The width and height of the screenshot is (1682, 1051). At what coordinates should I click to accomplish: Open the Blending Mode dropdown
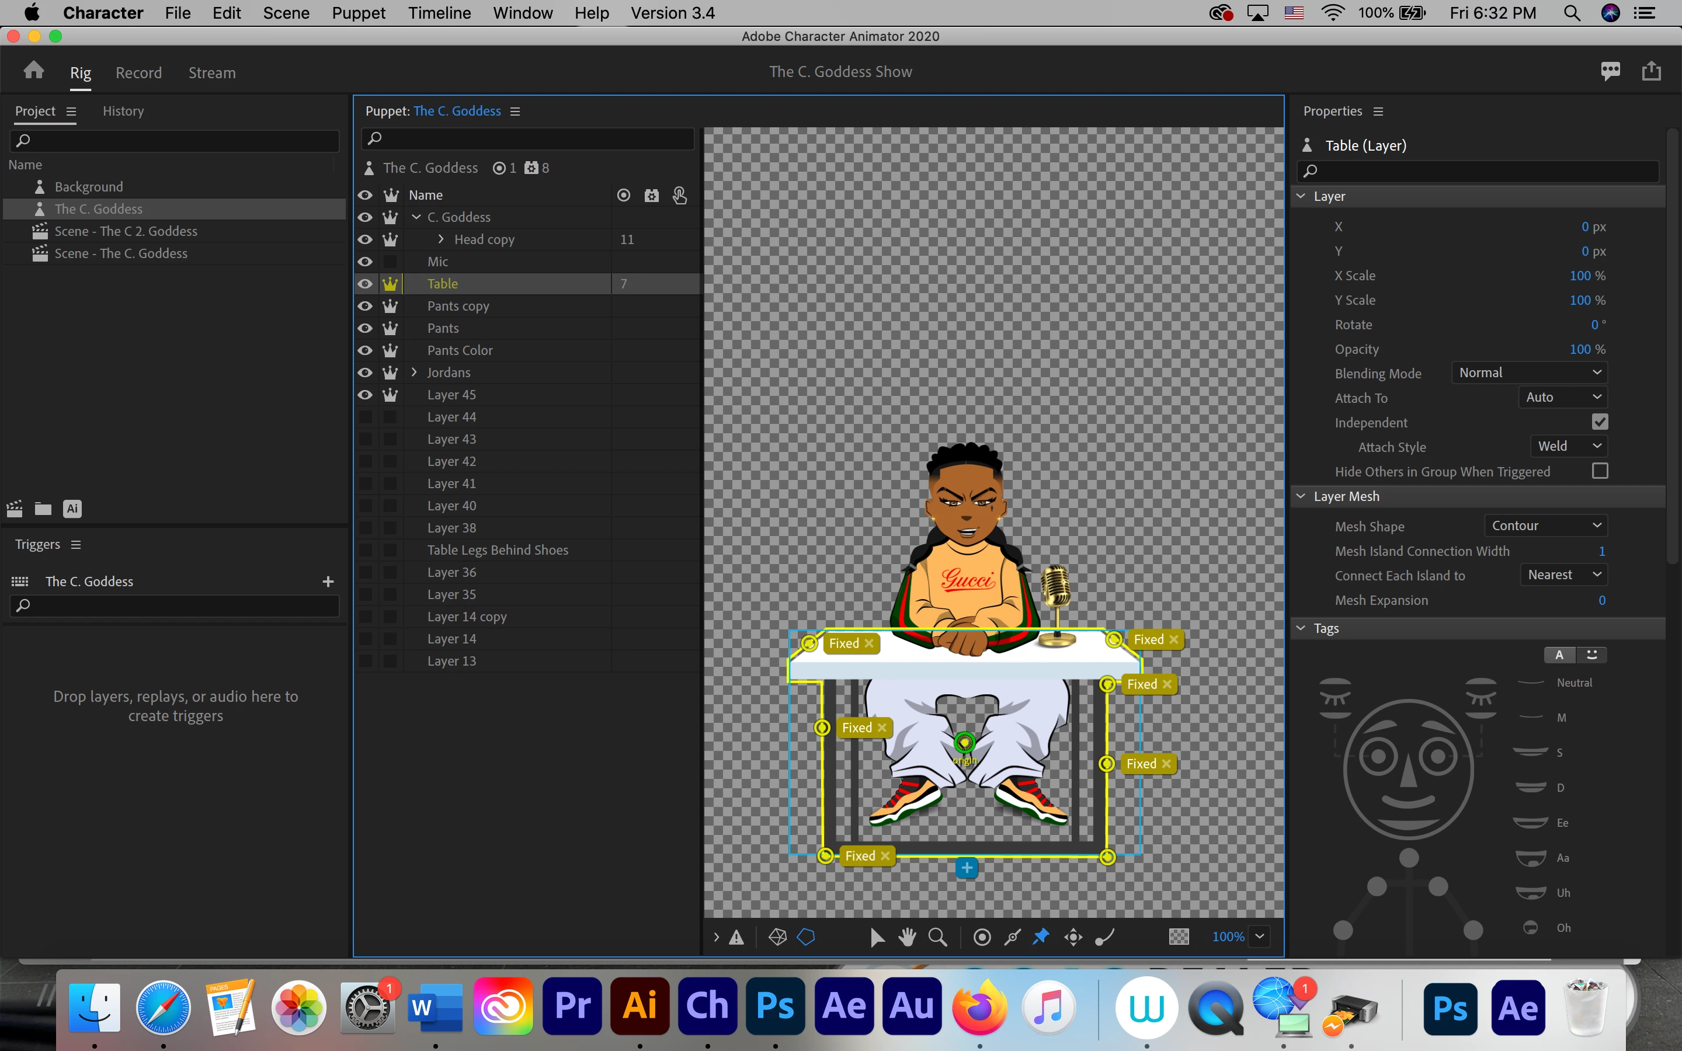coord(1529,373)
